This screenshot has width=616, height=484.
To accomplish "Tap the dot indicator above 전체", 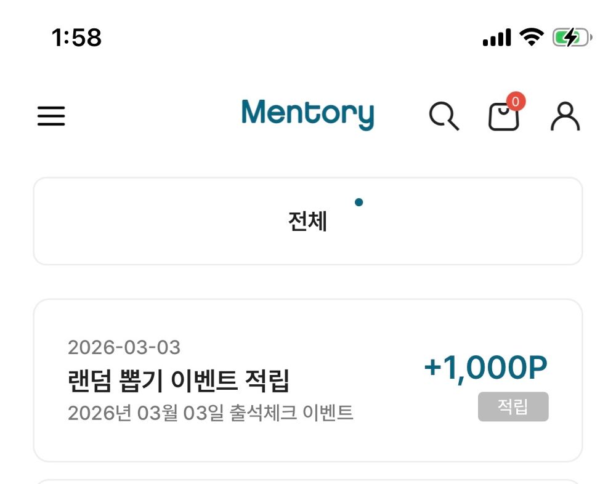I will pos(359,202).
